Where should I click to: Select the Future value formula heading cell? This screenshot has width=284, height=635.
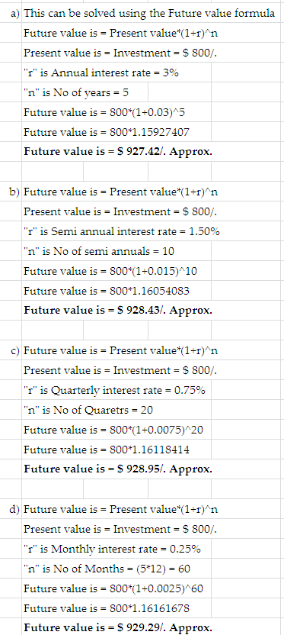[149, 14]
